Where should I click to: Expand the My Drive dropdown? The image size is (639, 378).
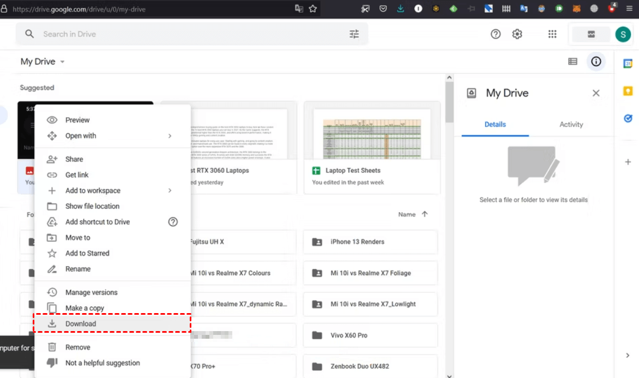coord(62,62)
